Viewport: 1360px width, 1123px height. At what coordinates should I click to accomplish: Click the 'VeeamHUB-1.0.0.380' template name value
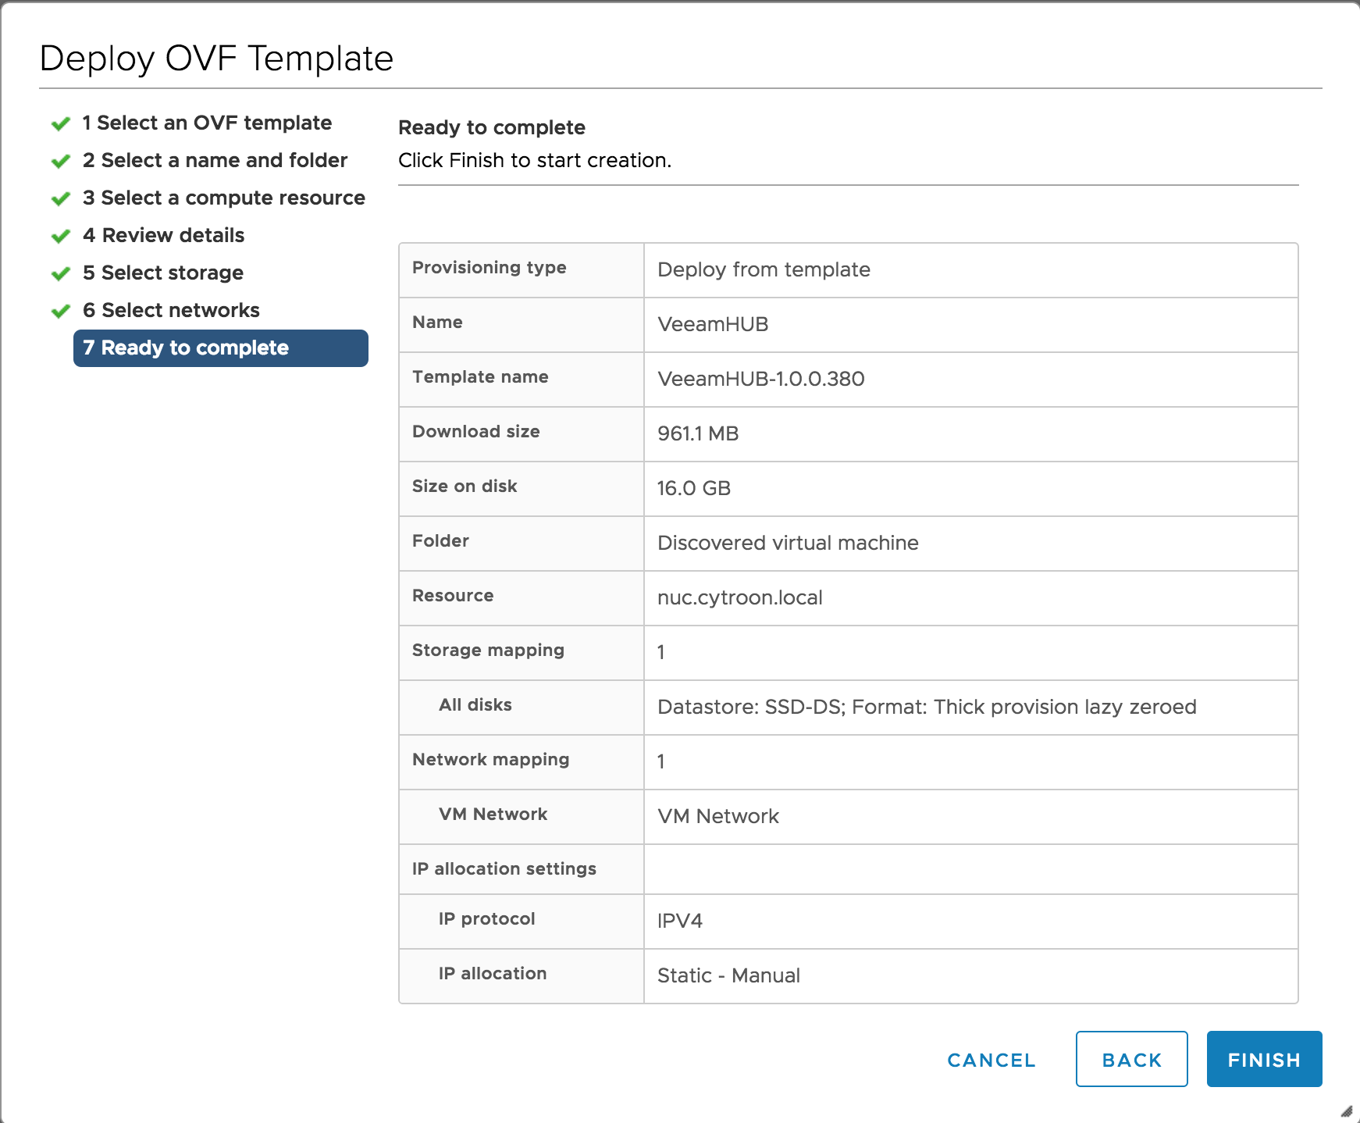(x=761, y=379)
